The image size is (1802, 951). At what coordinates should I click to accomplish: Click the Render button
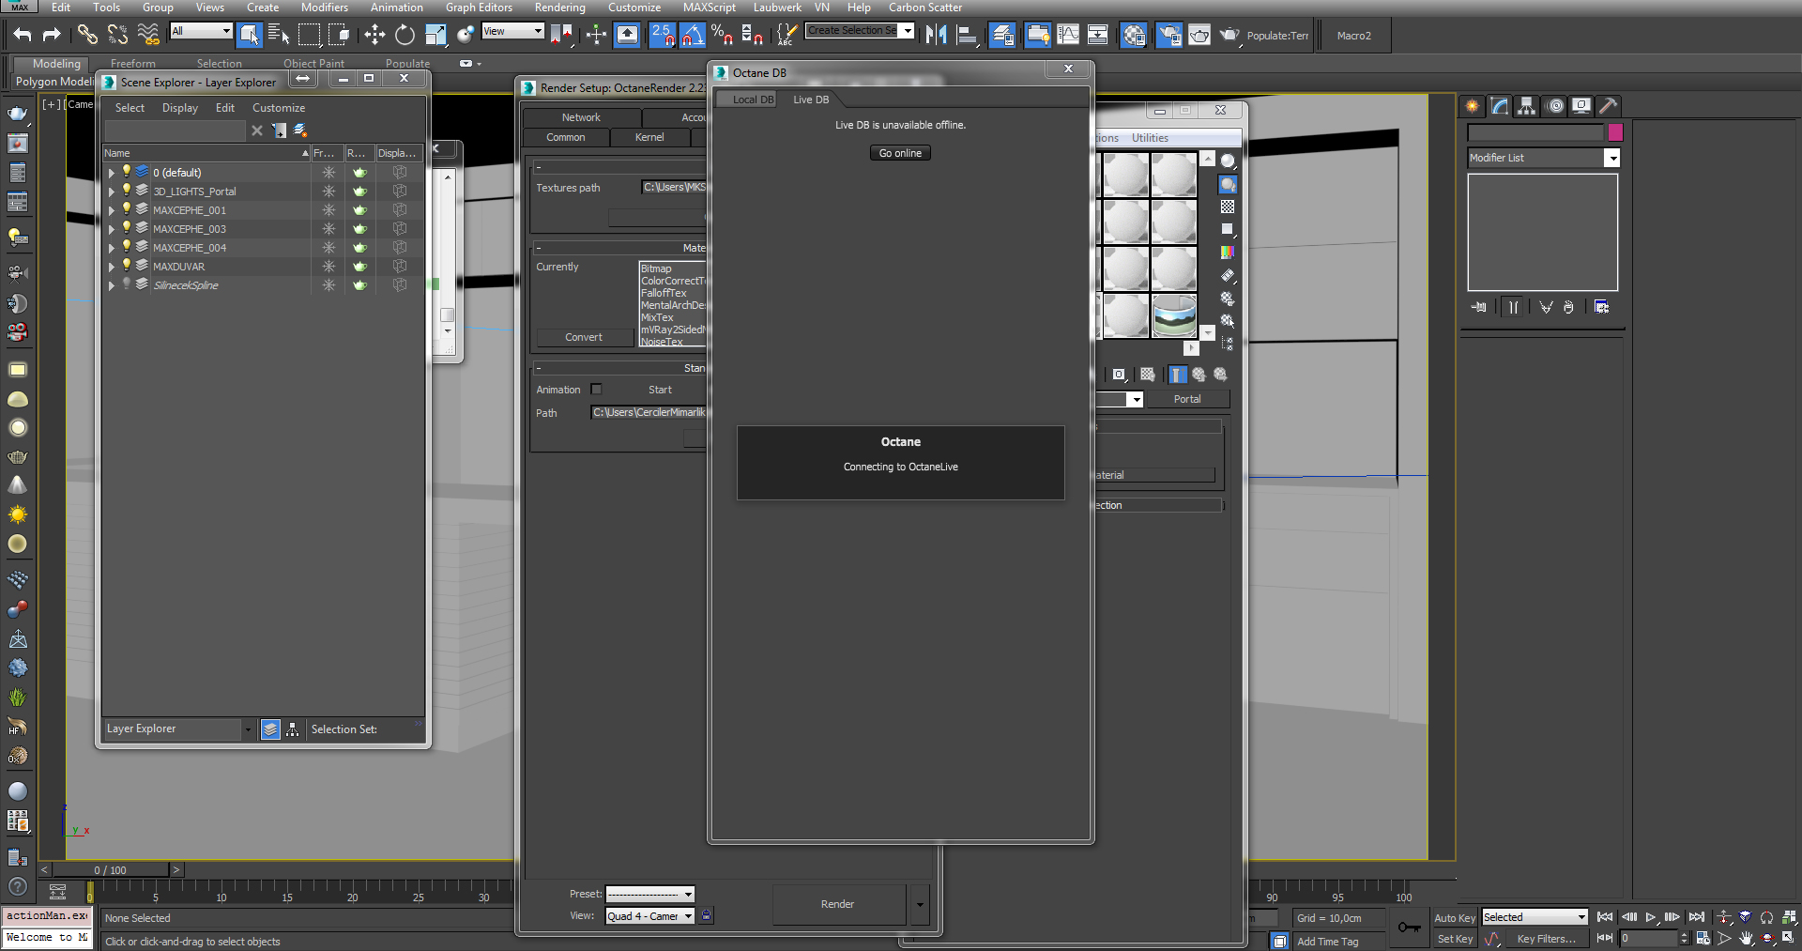pyautogui.click(x=837, y=904)
